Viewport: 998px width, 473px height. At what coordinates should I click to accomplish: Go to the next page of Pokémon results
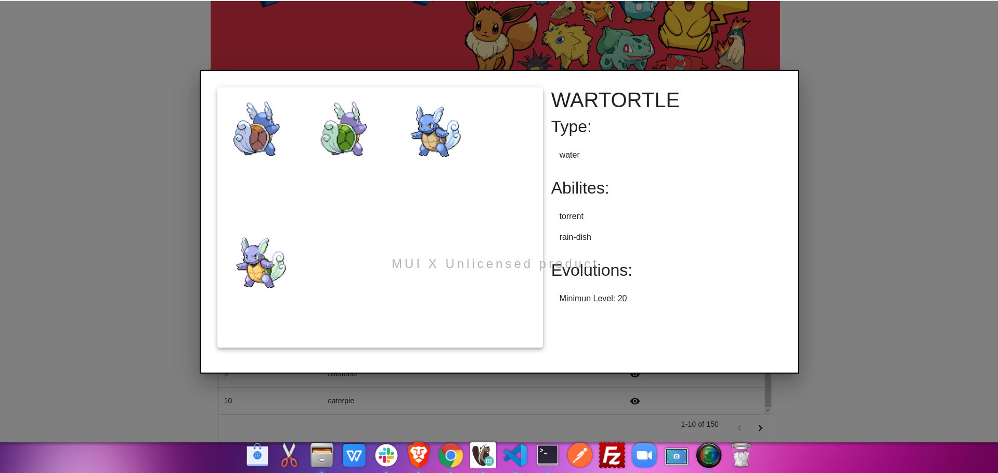[x=760, y=427]
